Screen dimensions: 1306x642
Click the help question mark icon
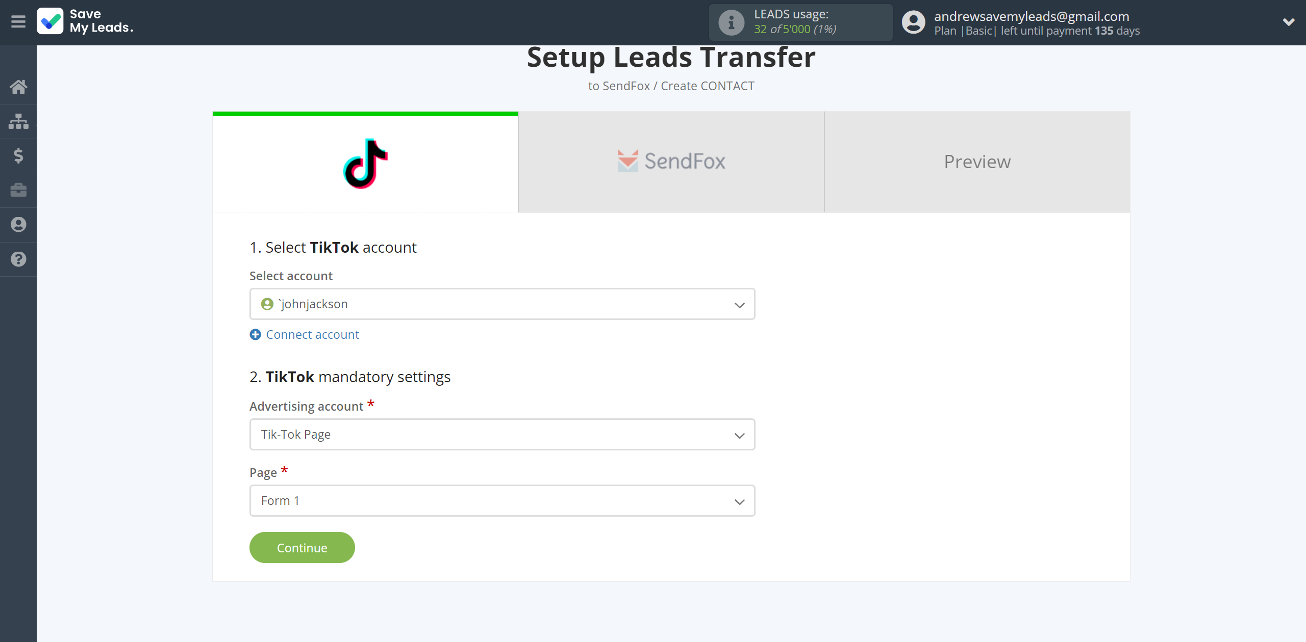[18, 258]
